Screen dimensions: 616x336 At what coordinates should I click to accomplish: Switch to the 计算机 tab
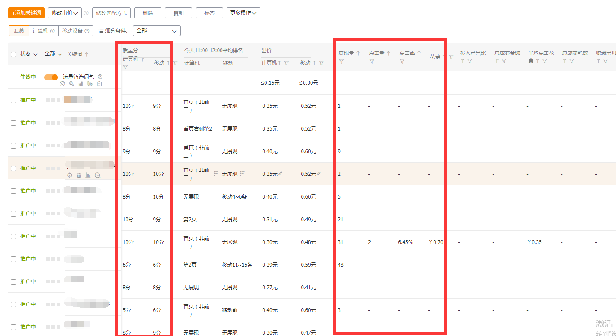[x=43, y=31]
